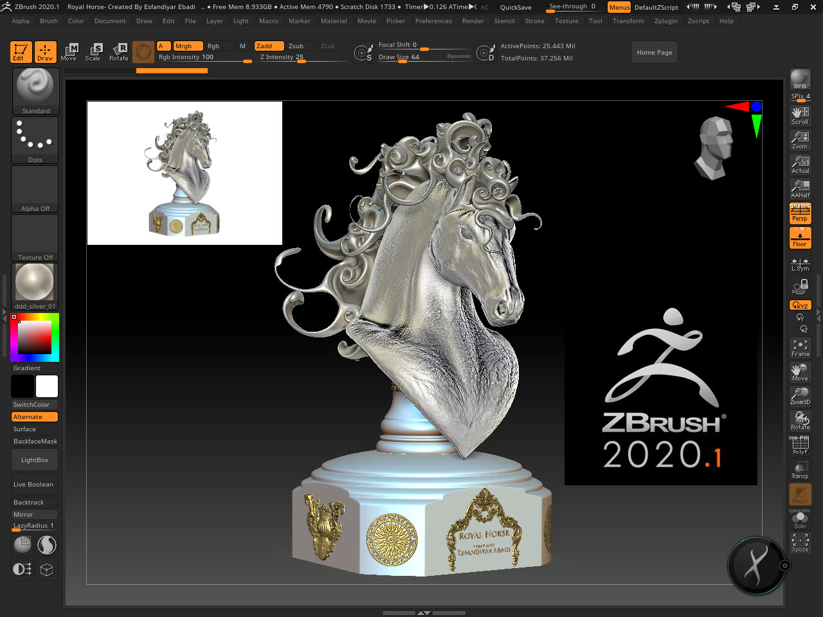Expand the bottom tray divider arrows
This screenshot has width=823, height=617.
(424, 613)
